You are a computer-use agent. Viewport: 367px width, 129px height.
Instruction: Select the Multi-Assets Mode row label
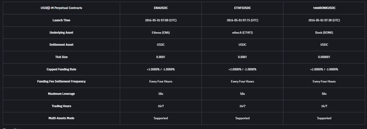tap(61, 118)
